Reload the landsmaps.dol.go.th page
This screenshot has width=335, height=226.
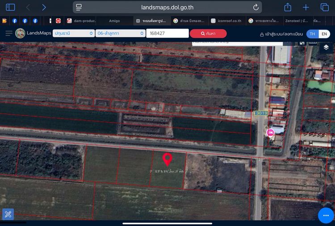[256, 7]
